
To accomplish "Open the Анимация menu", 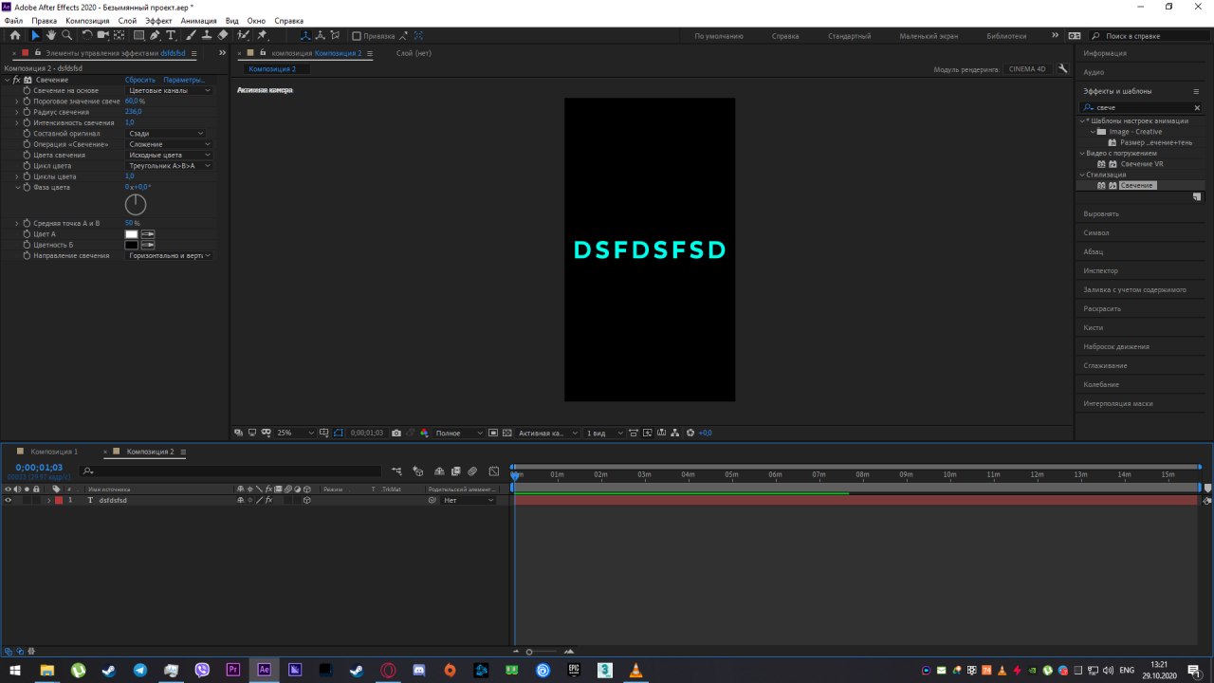I will pyautogui.click(x=198, y=20).
